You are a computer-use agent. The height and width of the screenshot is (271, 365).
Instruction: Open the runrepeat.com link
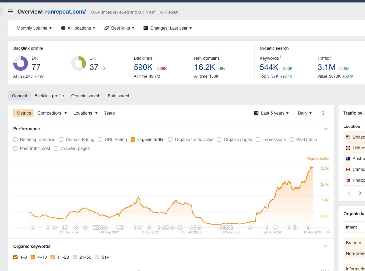[x=66, y=11]
